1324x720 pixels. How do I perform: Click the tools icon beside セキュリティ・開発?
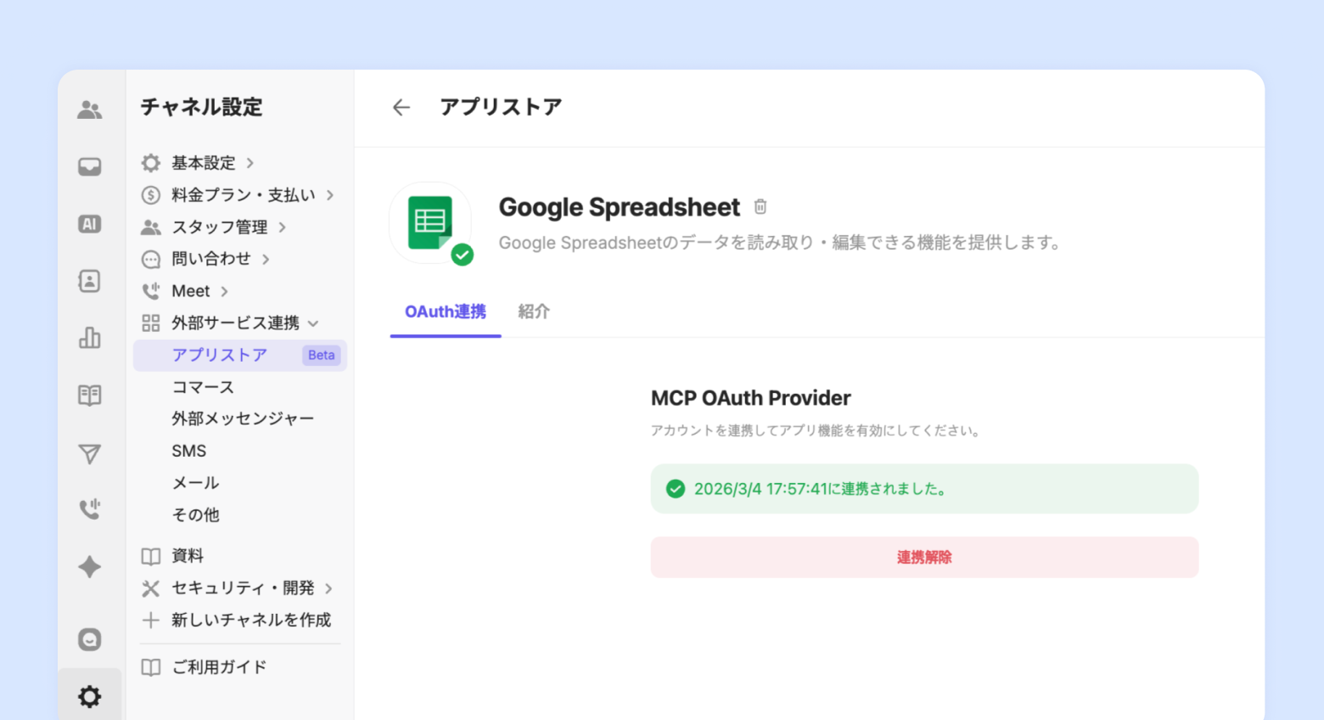click(x=151, y=588)
